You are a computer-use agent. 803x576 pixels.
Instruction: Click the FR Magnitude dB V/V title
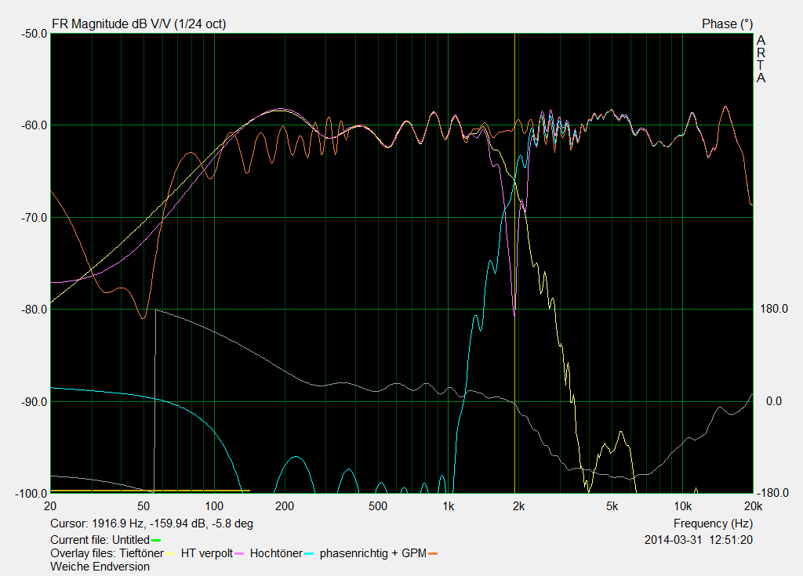coord(138,24)
